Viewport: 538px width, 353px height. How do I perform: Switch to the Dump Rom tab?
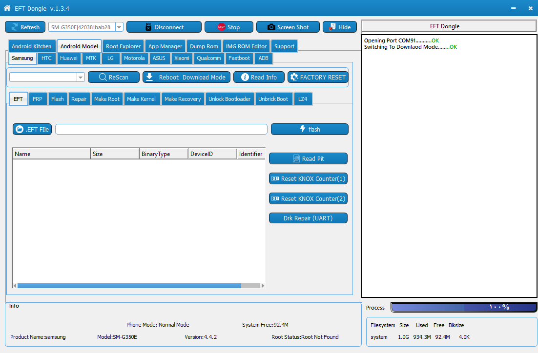tap(204, 46)
